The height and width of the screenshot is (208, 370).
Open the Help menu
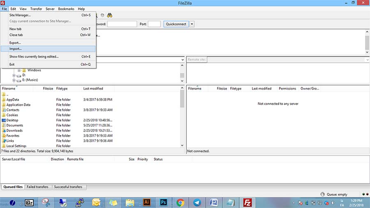tap(81, 9)
